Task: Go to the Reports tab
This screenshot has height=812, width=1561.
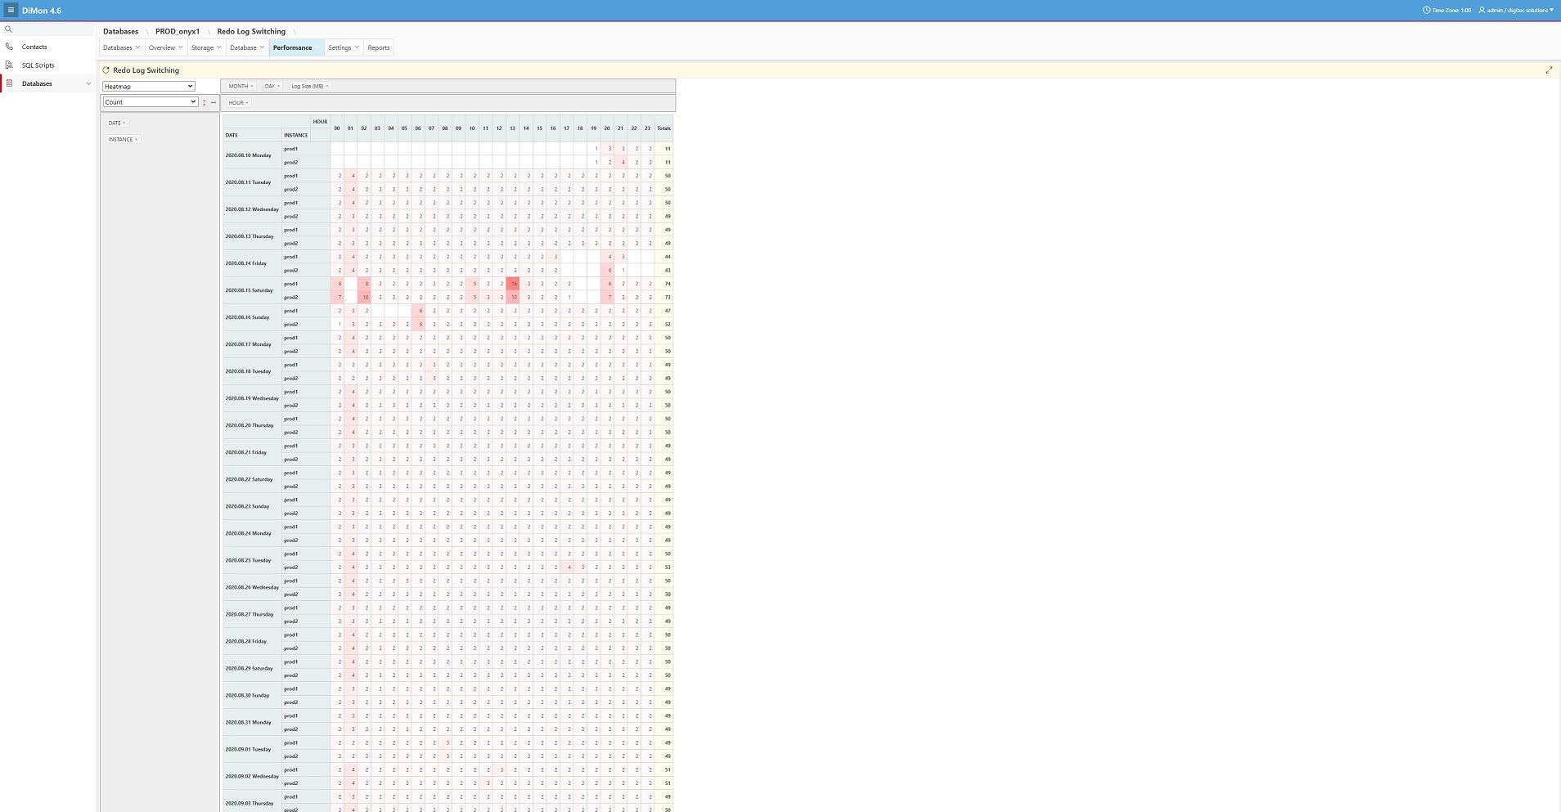Action: [378, 47]
